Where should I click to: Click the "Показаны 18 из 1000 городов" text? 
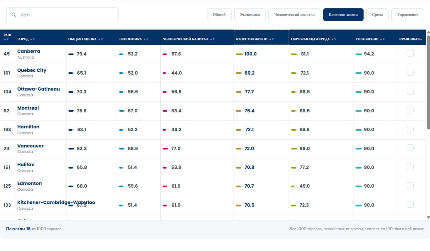(34, 229)
